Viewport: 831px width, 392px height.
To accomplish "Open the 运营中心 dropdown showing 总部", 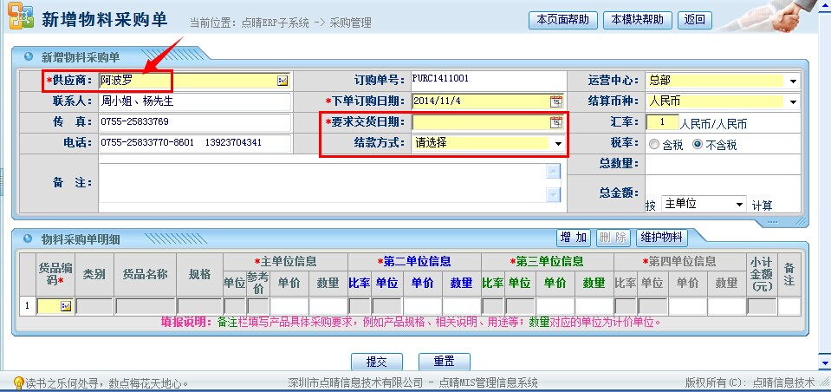I will (x=793, y=82).
